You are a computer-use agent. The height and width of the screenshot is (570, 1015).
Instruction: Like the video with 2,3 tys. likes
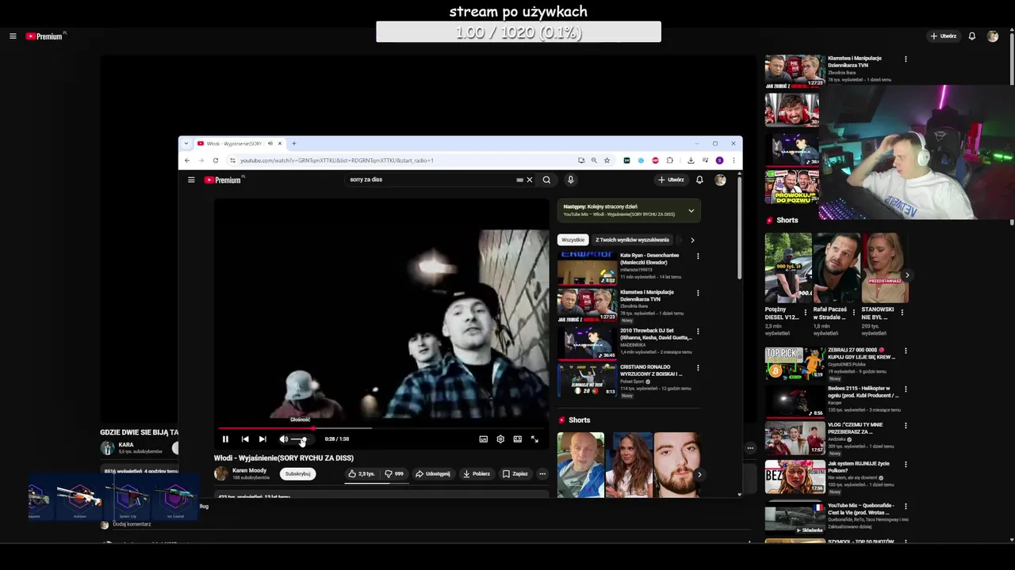tap(362, 473)
